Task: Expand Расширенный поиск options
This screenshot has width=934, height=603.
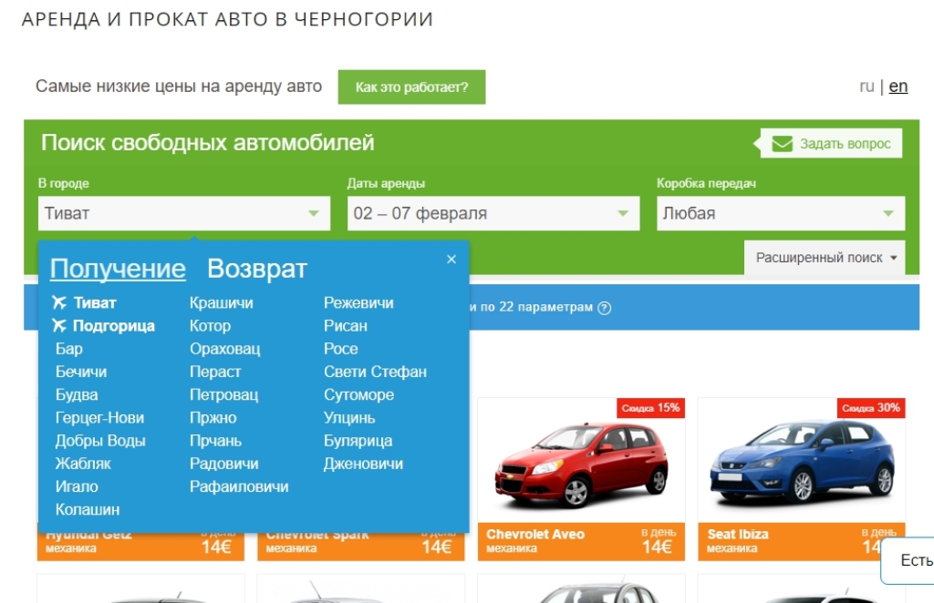Action: point(825,258)
